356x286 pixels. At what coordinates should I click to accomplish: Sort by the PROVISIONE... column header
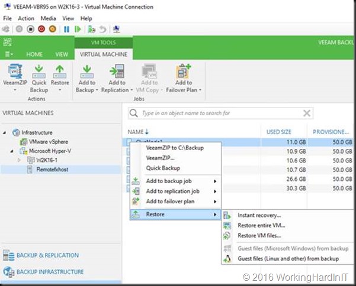(x=331, y=132)
